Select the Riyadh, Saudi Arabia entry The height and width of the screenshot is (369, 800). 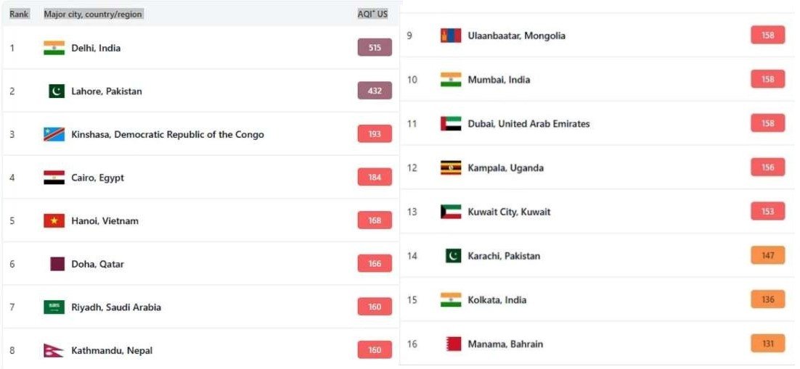pyautogui.click(x=115, y=307)
